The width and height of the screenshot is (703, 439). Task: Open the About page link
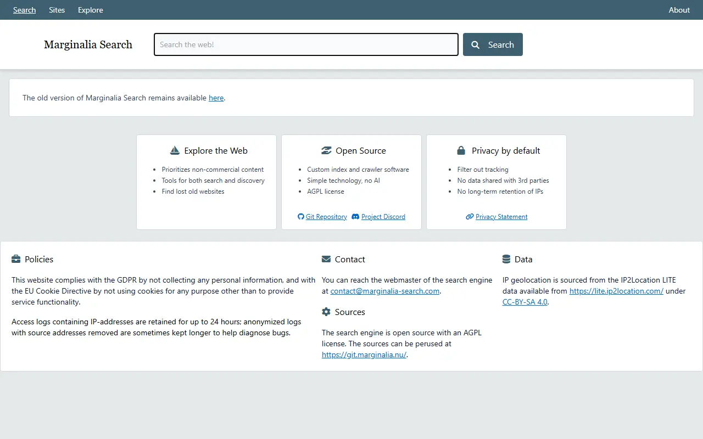coord(679,10)
